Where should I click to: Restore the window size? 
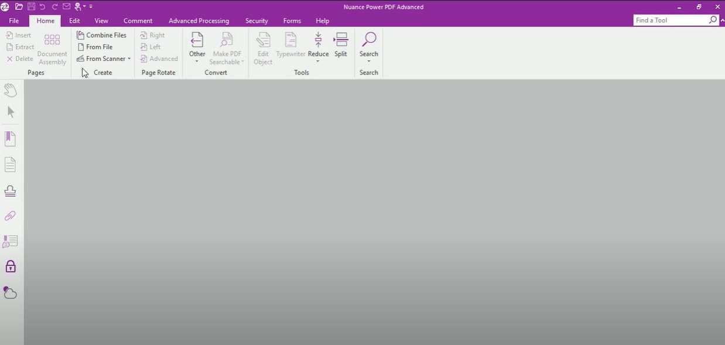(x=699, y=7)
